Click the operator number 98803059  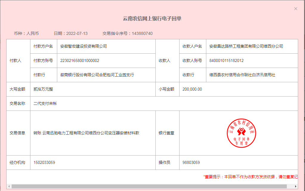[x=191, y=163]
